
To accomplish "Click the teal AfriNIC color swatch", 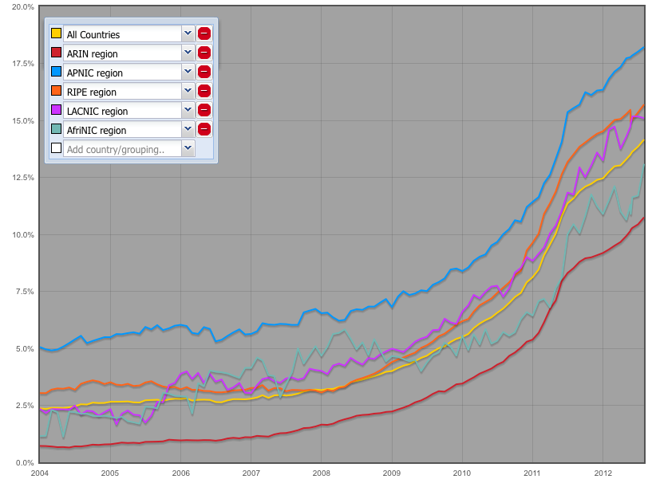I will (x=56, y=130).
